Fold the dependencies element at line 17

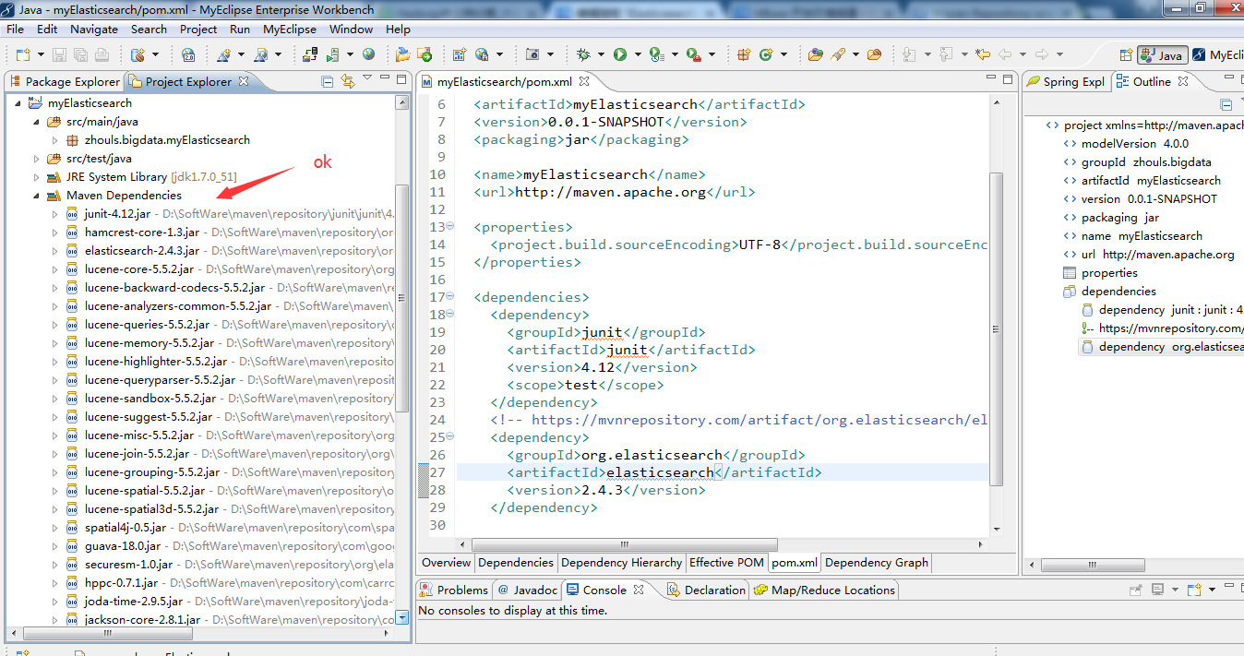point(450,297)
